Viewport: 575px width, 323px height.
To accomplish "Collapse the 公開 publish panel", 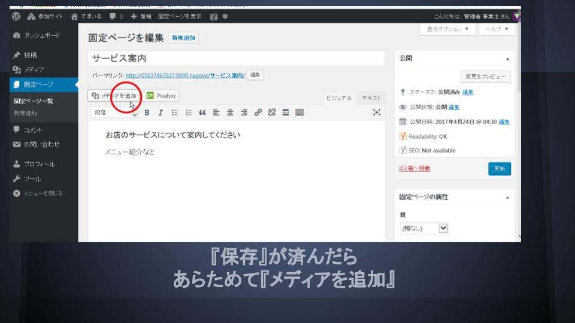I will (508, 59).
